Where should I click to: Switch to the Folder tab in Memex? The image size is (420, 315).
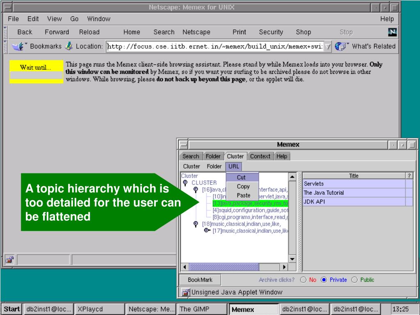coord(213,156)
